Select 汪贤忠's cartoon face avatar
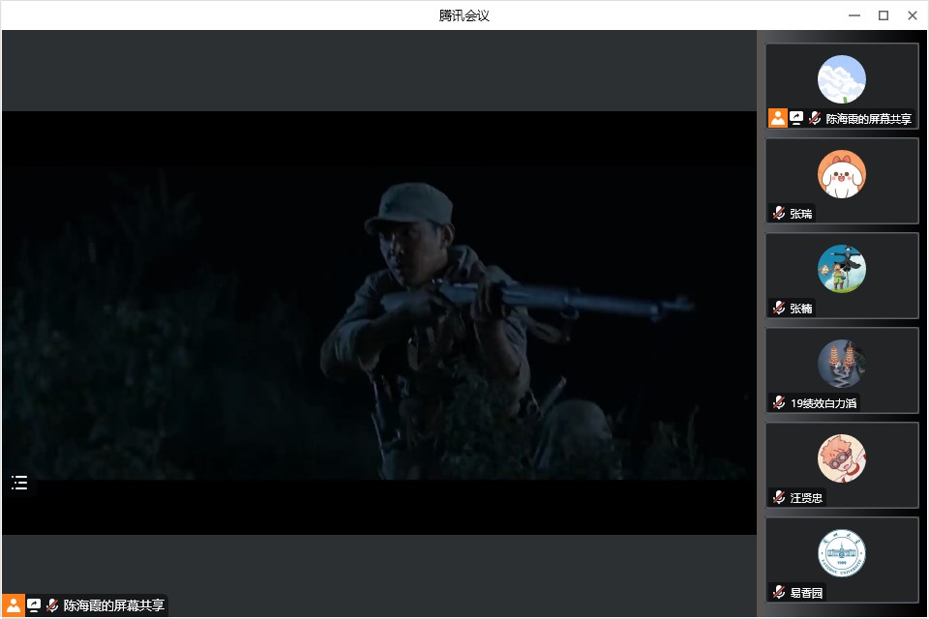 click(x=841, y=458)
